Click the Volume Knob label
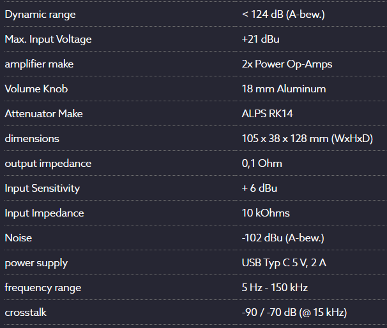This screenshot has height=328, width=387. [x=36, y=89]
